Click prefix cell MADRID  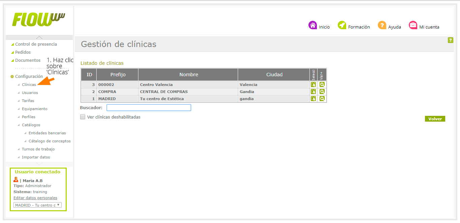click(118, 99)
